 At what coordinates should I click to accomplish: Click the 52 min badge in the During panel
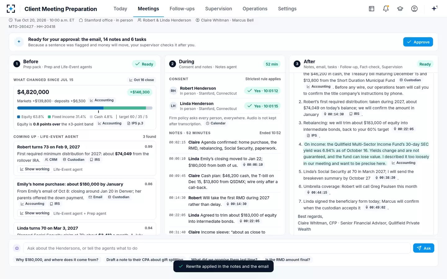tap(272, 64)
